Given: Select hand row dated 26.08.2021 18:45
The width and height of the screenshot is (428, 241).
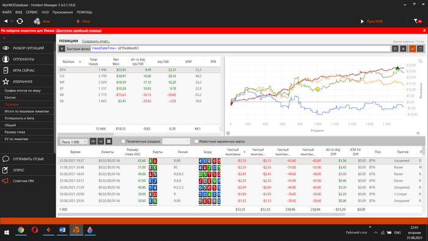Looking at the screenshot, I should [x=240, y=174].
